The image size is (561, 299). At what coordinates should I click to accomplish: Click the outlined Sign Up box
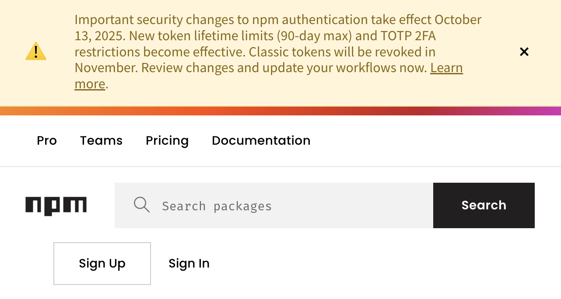click(x=102, y=263)
